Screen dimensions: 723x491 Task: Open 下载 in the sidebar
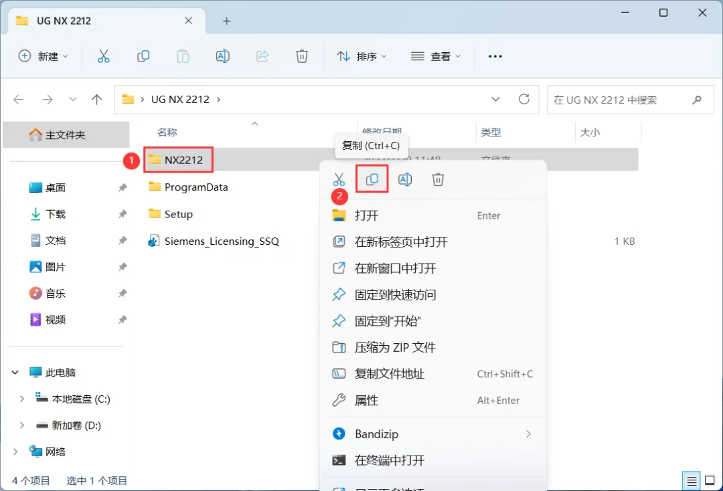pos(56,213)
